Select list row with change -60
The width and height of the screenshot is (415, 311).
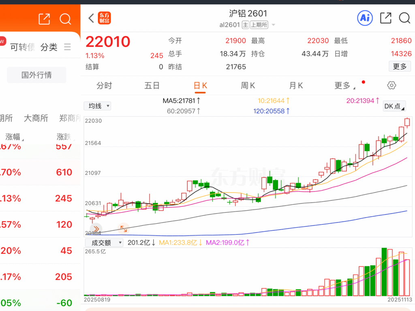(x=40, y=301)
